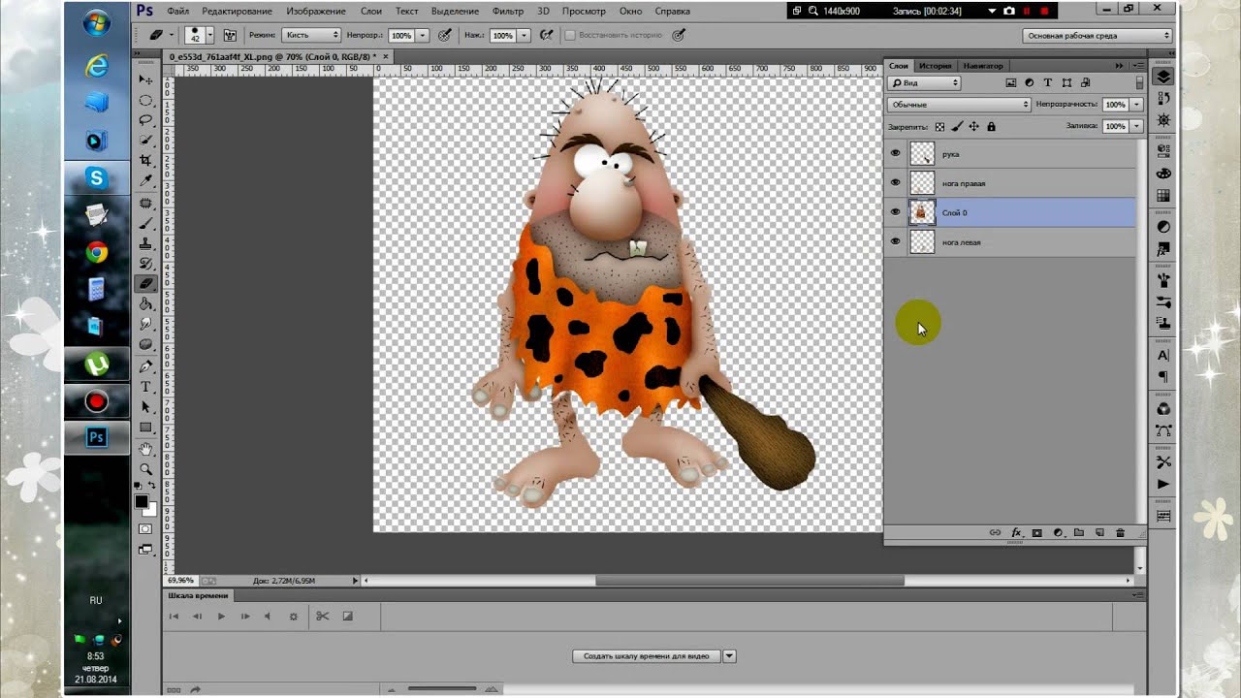Select the Elliptical Marquee tool

point(146,100)
